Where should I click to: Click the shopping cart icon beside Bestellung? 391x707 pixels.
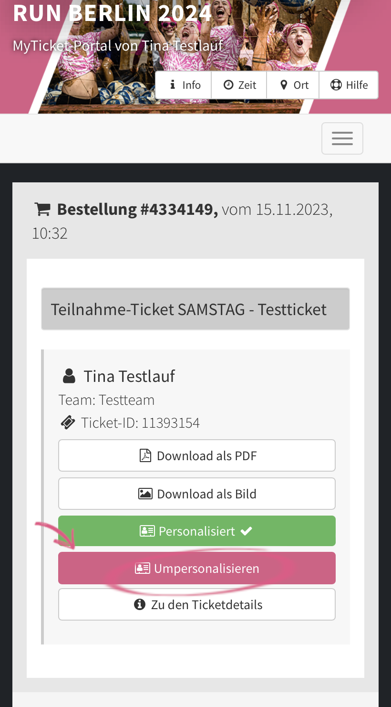(42, 209)
